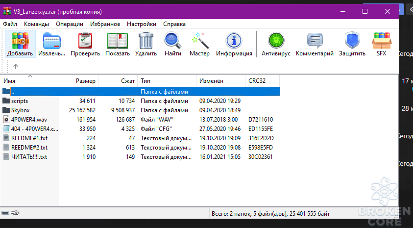The width and height of the screenshot is (413, 228).
Task: Select the ЧИТАТЬ!!!!.txt file name
Action: tap(29, 157)
